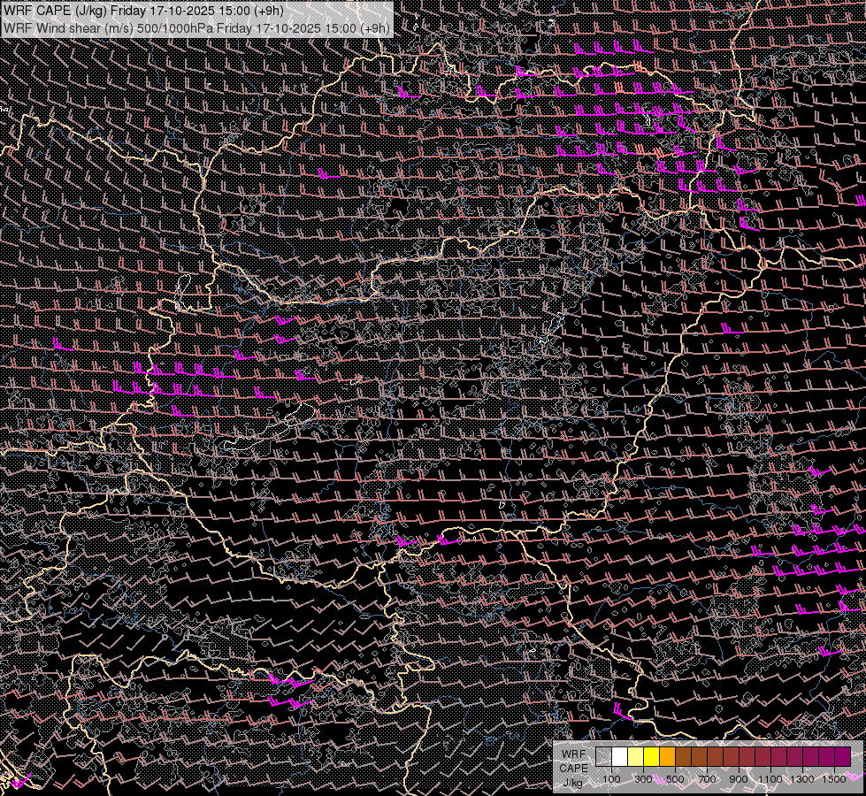Select the 1100 label on CAPE legend
866x796 pixels.
770,779
